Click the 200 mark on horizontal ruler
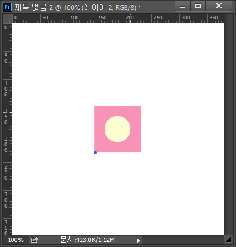 pos(130,18)
